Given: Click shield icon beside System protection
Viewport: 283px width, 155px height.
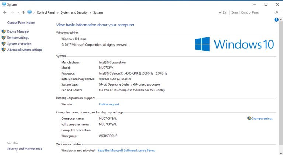Looking at the screenshot, I should [4, 44].
